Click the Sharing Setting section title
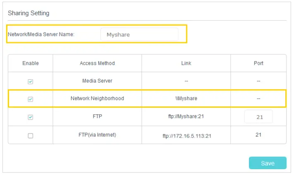294x175 pixels. point(29,13)
